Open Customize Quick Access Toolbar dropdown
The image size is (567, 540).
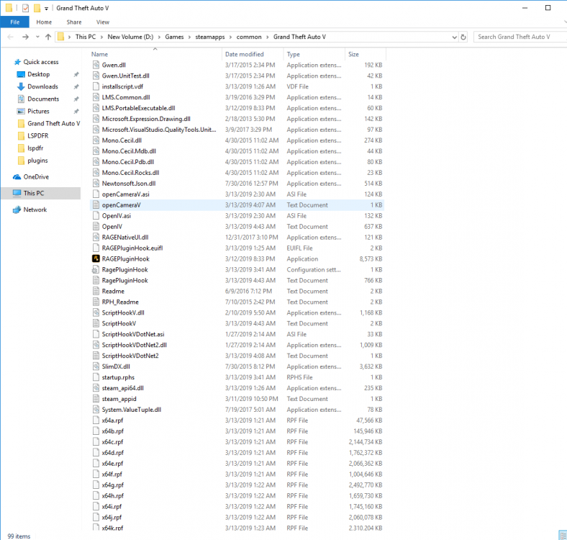pyautogui.click(x=46, y=9)
